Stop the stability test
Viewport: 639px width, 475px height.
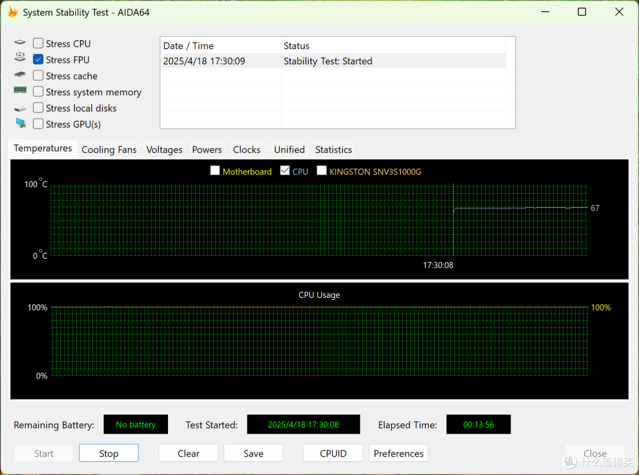coord(109,453)
